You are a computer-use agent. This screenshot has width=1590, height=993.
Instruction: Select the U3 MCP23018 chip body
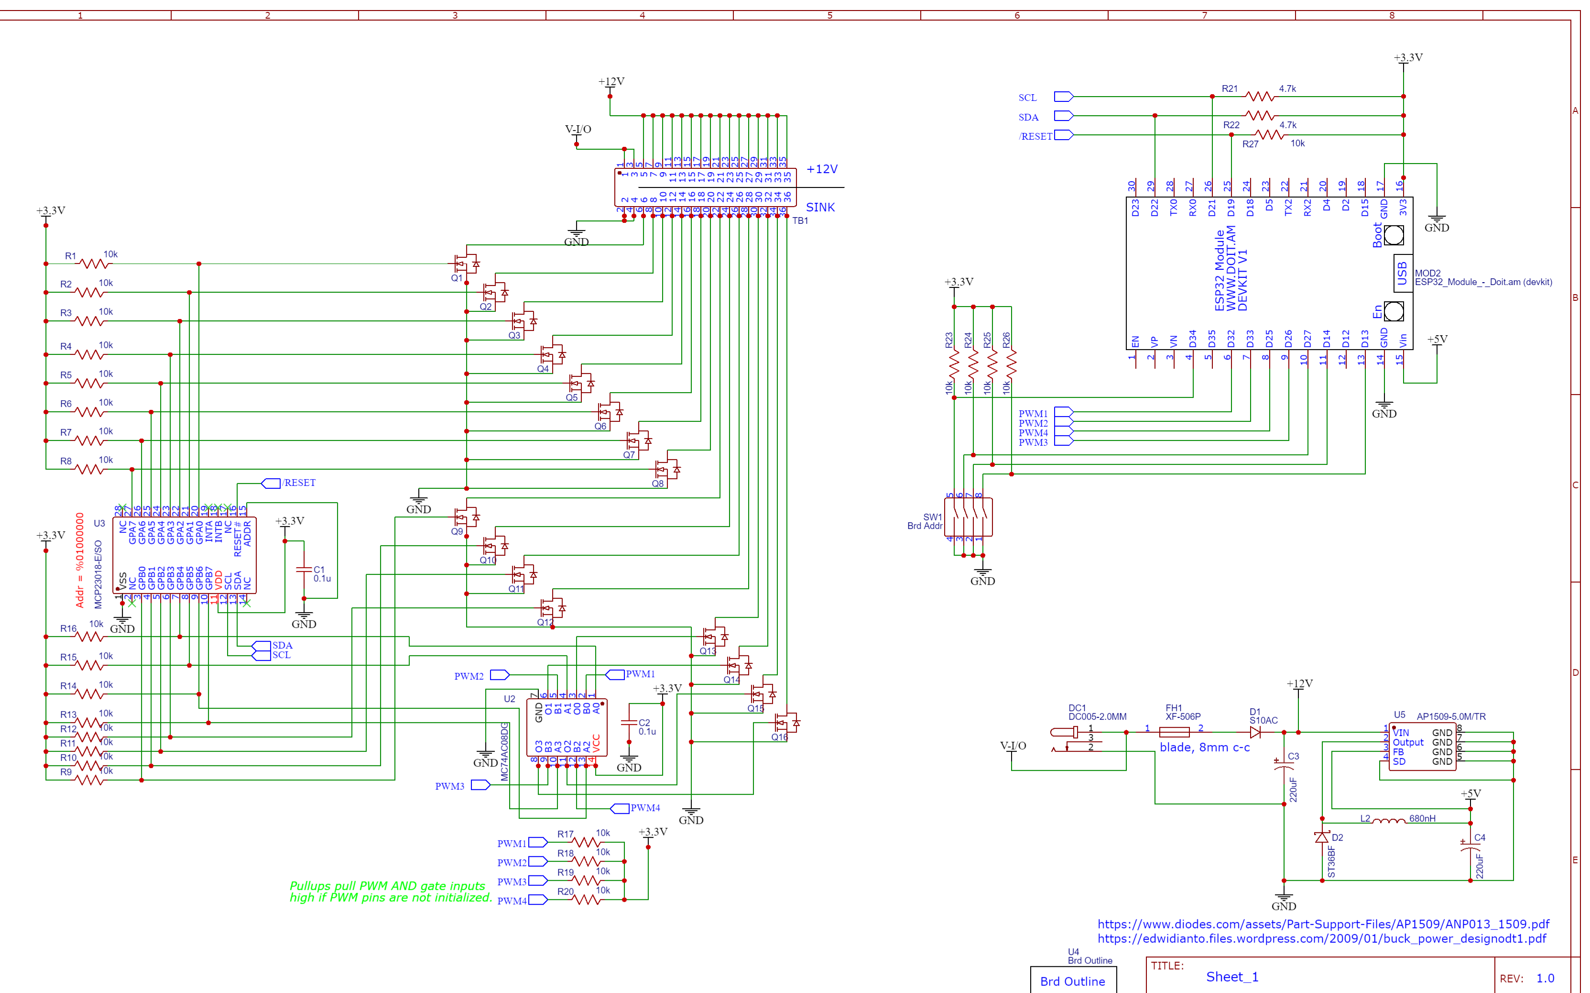tap(185, 556)
